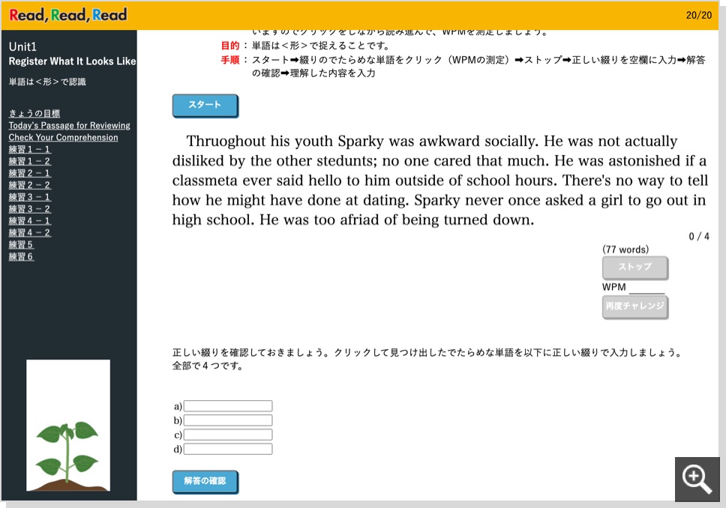Click the plant sprout image
726x508 pixels.
coord(68,426)
